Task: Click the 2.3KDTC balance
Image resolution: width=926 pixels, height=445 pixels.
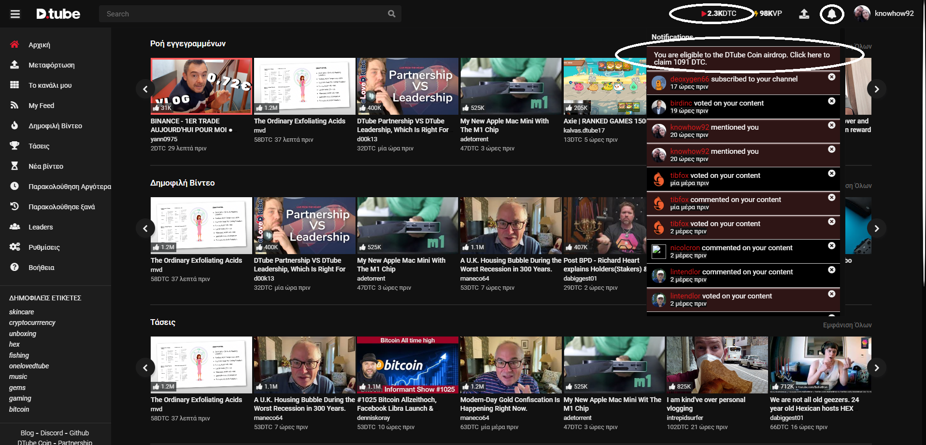Action: [x=719, y=13]
